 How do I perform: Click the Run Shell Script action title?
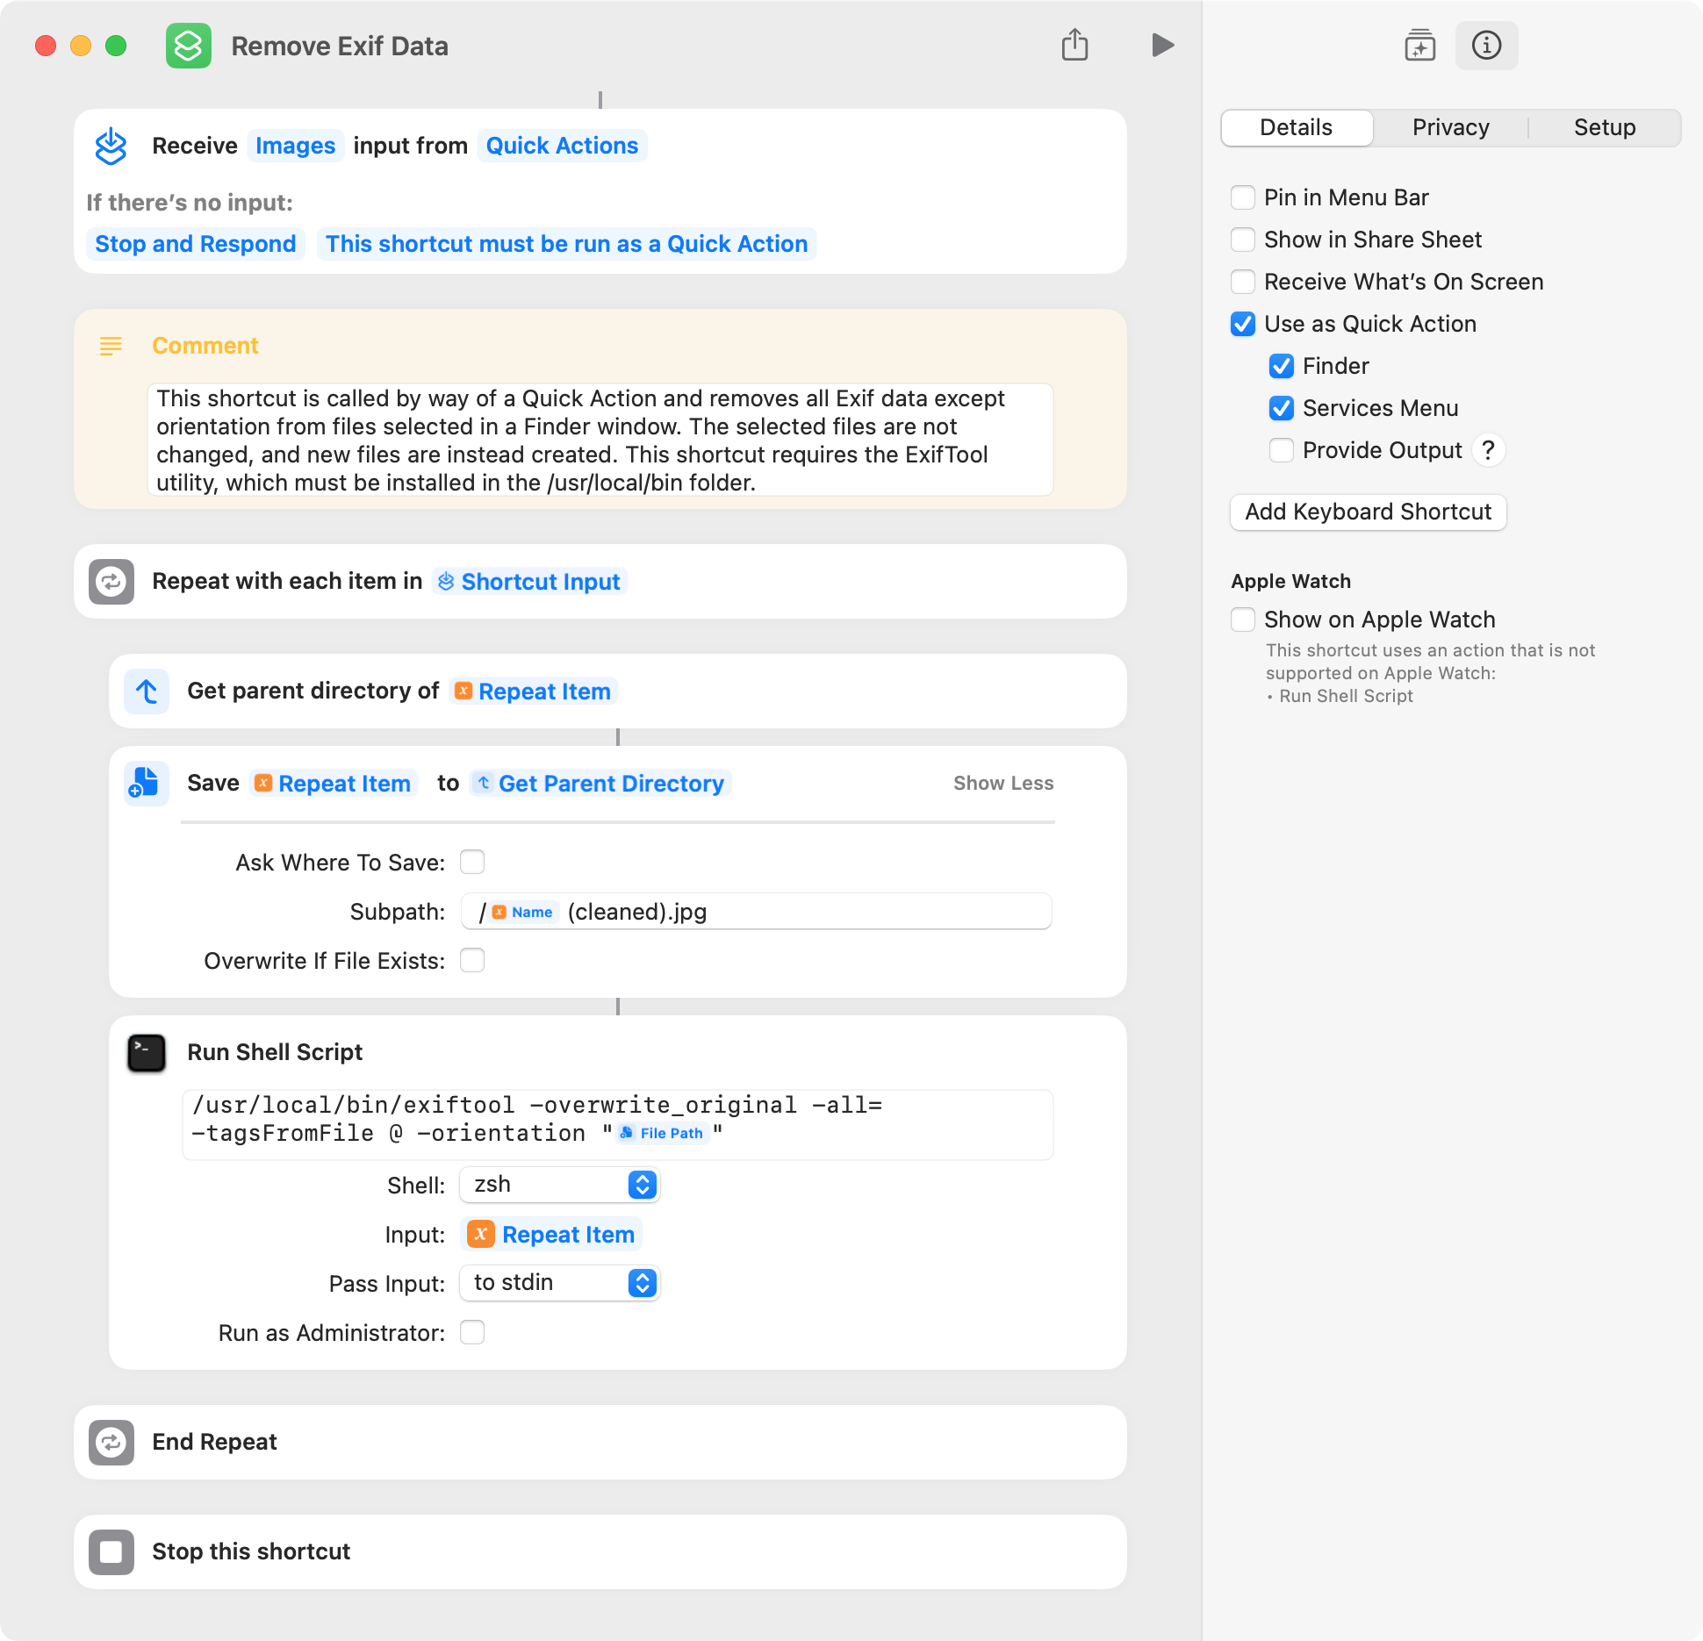point(275,1052)
